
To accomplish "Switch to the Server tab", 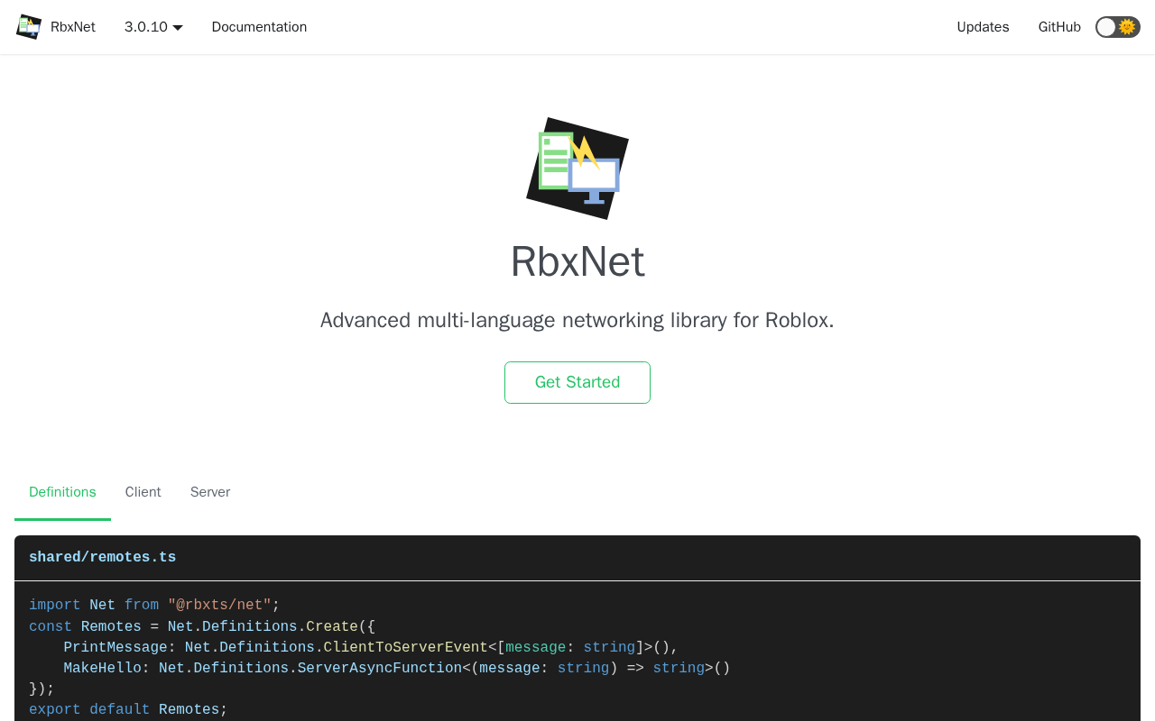I will (x=210, y=492).
